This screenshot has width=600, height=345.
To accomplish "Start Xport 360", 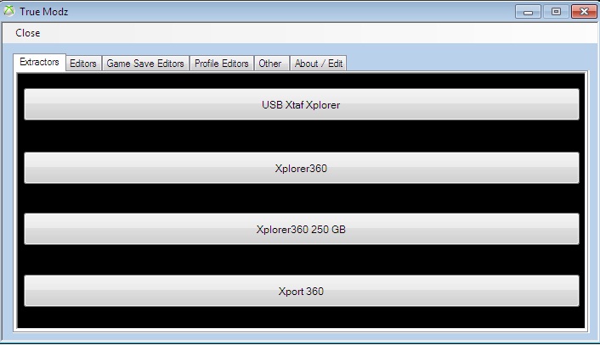I will coord(302,291).
